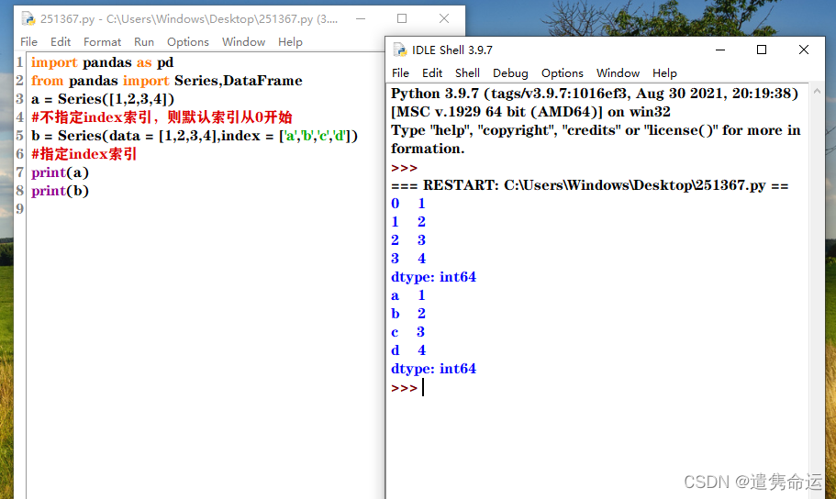This screenshot has height=499, width=836.
Task: Click output row '1 2' in the shell
Action: 407,222
